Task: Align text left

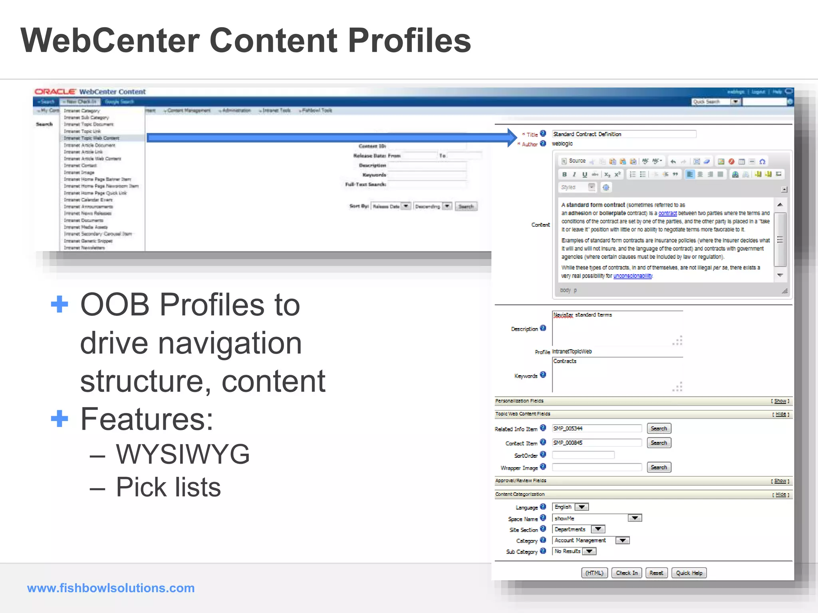Action: pyautogui.click(x=690, y=174)
